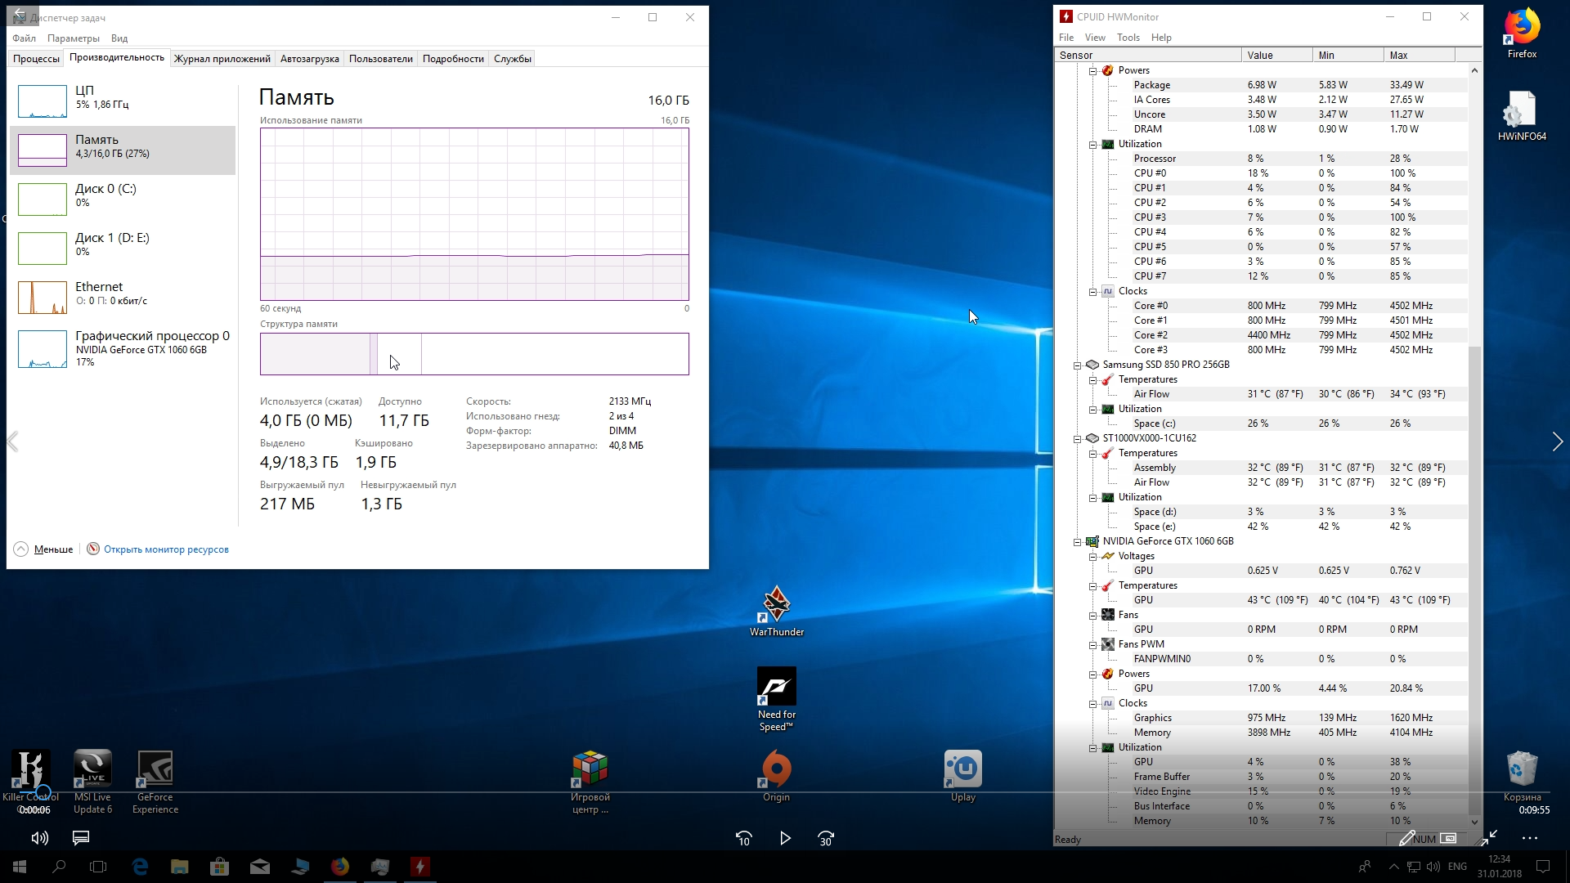This screenshot has height=883, width=1570.
Task: Open the WarThunder desktop shortcut
Action: click(x=776, y=606)
